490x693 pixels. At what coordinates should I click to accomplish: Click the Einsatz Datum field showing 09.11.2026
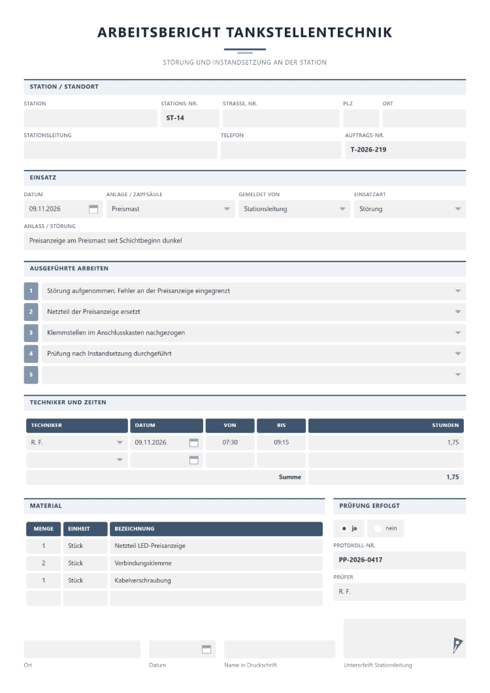click(x=63, y=209)
